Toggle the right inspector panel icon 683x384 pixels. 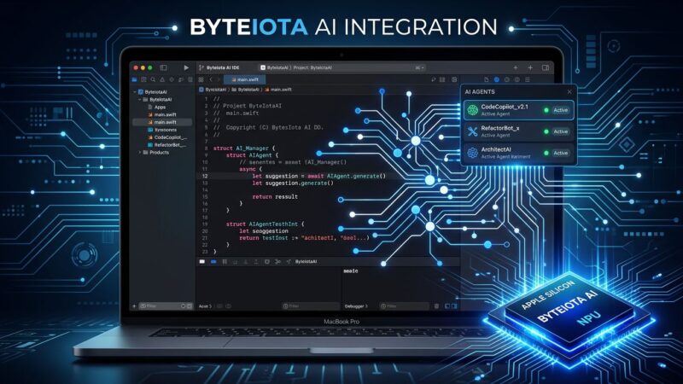(x=546, y=68)
